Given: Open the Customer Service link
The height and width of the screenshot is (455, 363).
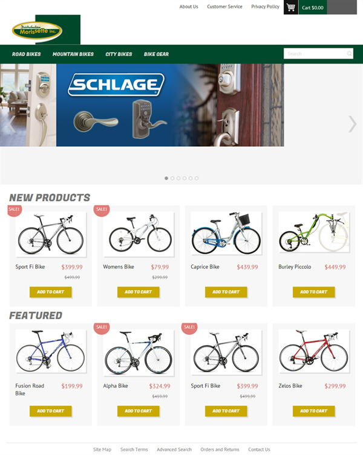Looking at the screenshot, I should [224, 7].
